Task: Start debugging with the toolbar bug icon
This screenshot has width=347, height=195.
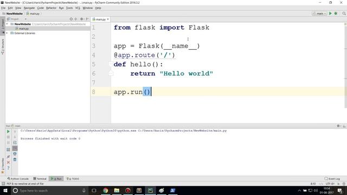Action: [x=336, y=14]
